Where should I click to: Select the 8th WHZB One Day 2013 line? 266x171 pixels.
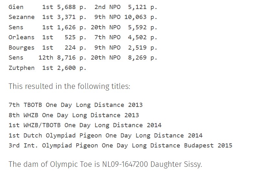(74, 115)
